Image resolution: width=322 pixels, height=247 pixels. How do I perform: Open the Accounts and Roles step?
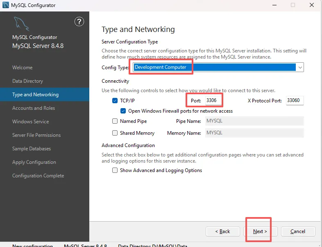click(34, 108)
